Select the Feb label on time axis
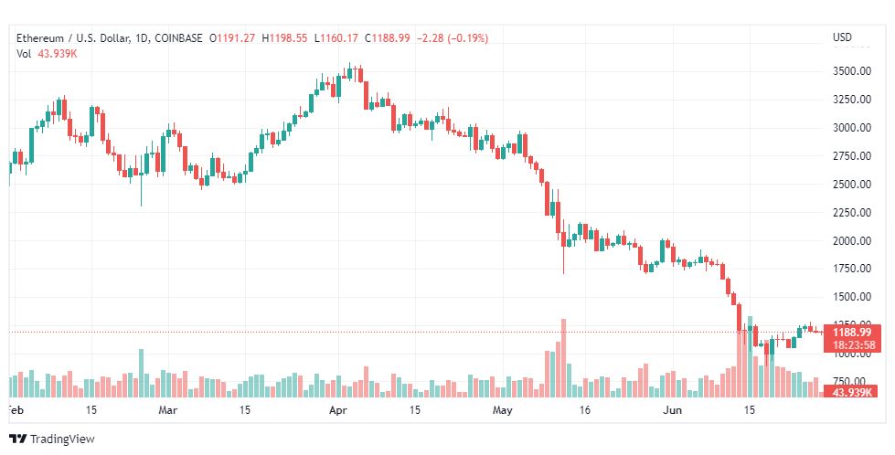This screenshot has height=455, width=895. [16, 411]
